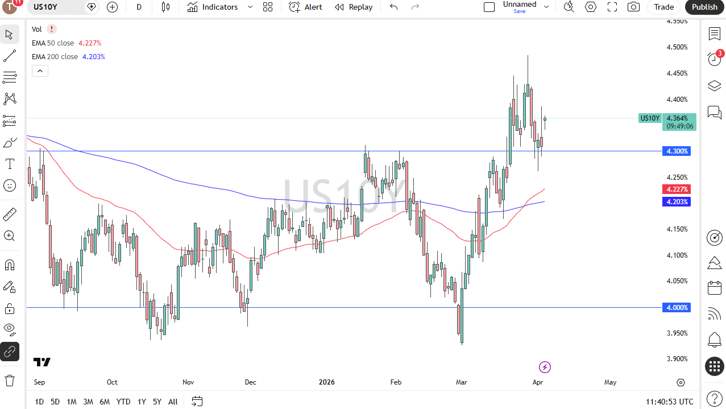Set the range to 5D
726x409 pixels.
55,402
